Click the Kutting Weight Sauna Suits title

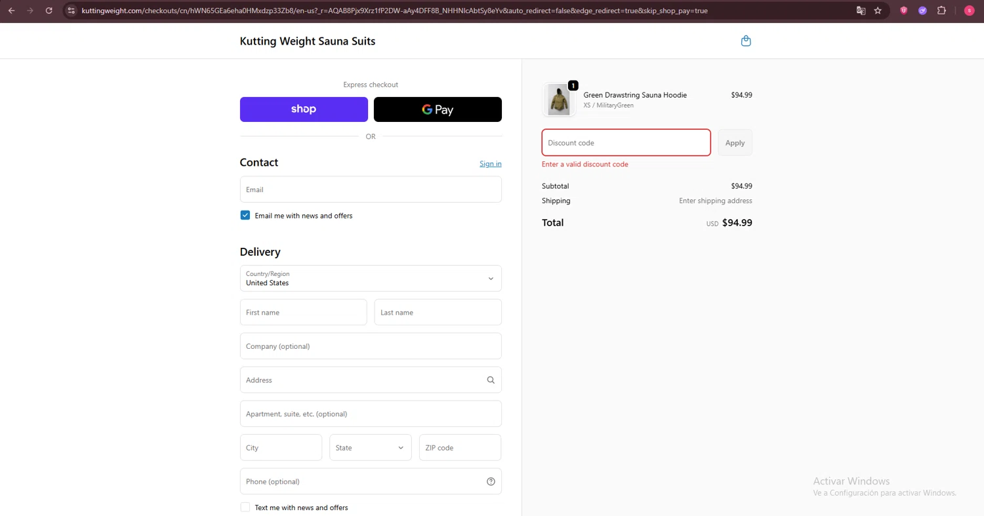click(308, 41)
